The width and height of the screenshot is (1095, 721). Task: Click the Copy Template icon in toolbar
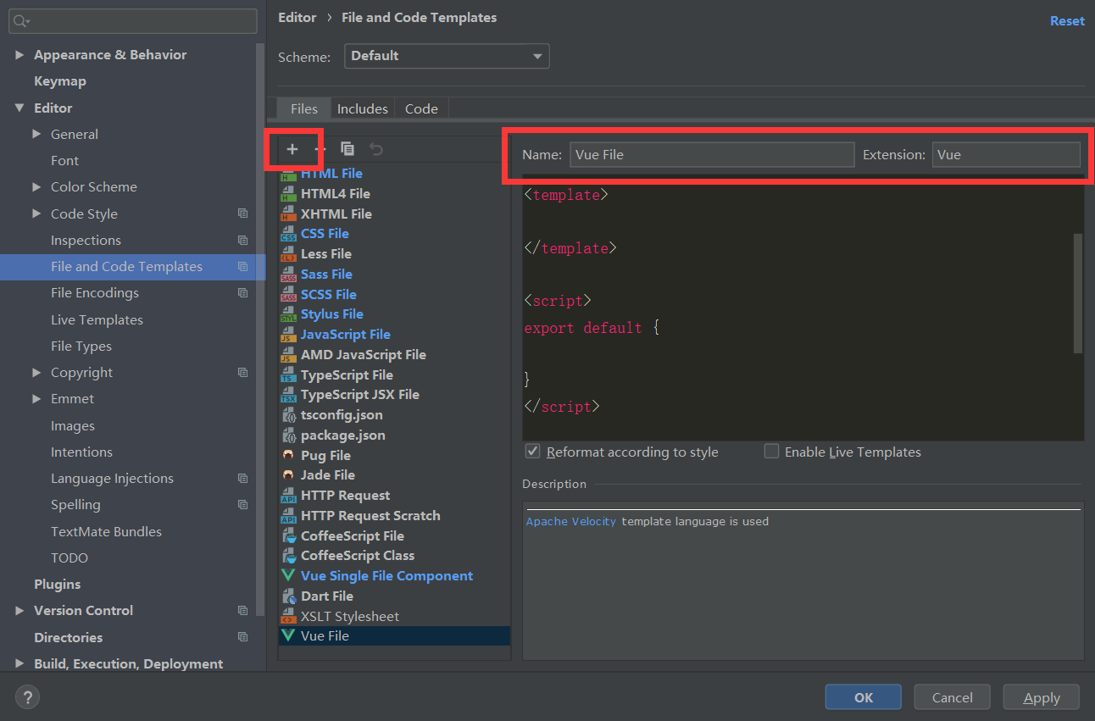pyautogui.click(x=347, y=148)
